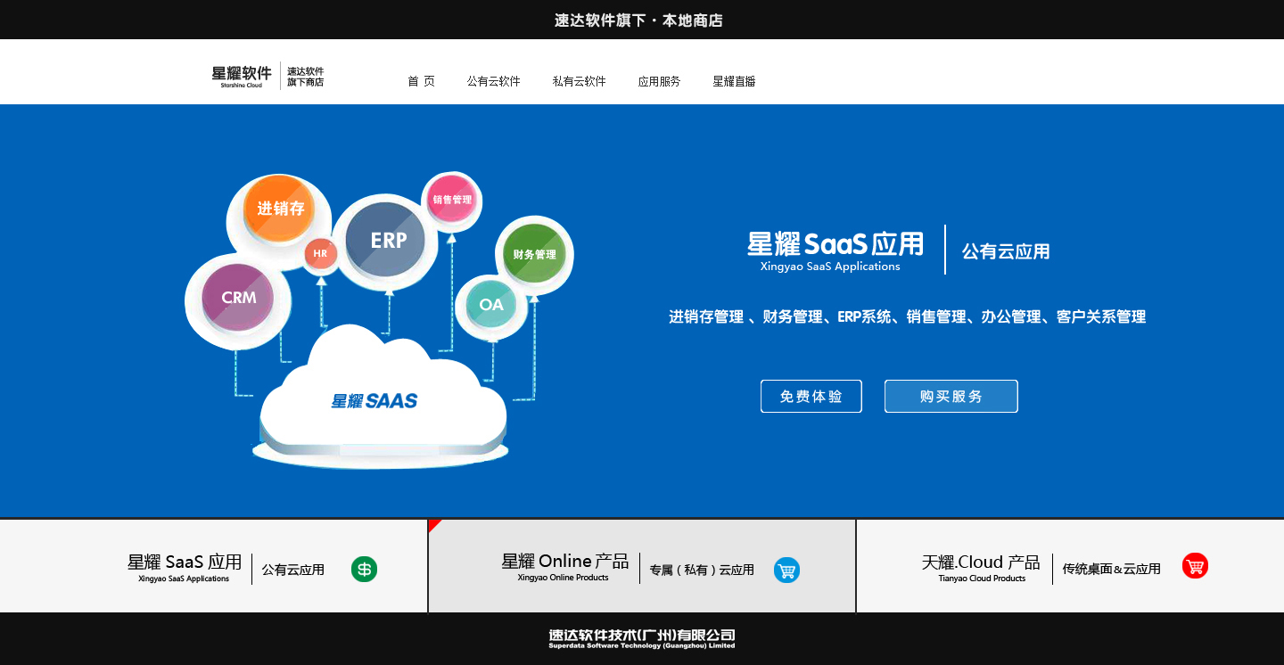Click the 进销存管理 feature description line
Screen dimensions: 1284x665
coord(908,316)
